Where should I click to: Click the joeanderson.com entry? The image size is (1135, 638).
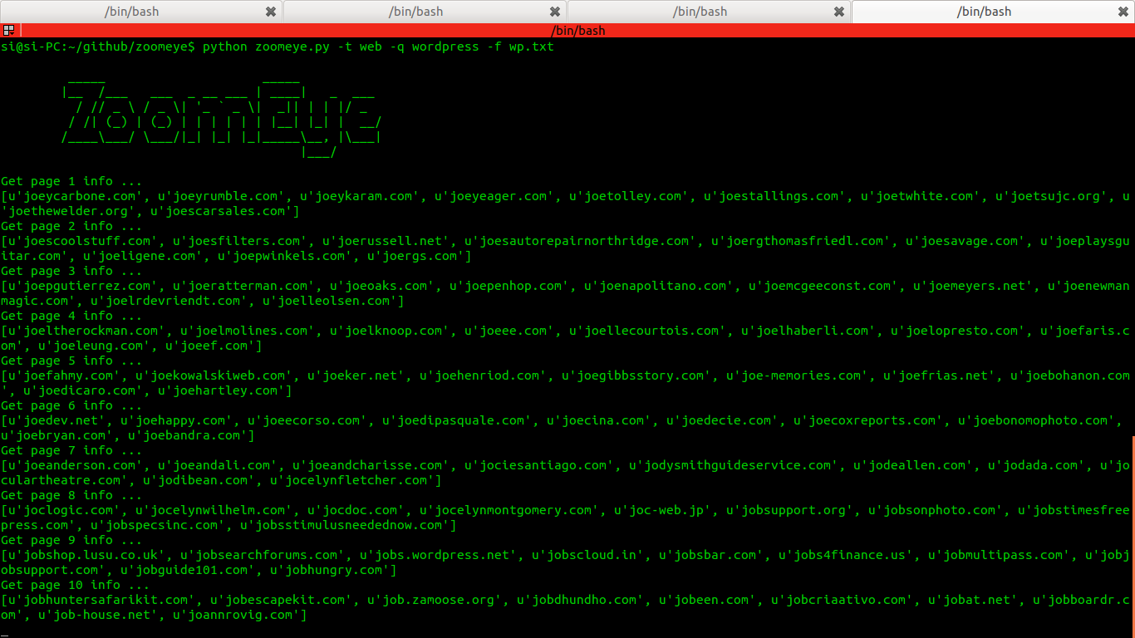point(79,465)
